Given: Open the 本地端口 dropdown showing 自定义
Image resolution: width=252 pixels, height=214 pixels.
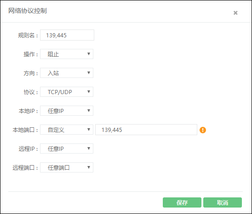Looking at the screenshot, I should click(67, 130).
